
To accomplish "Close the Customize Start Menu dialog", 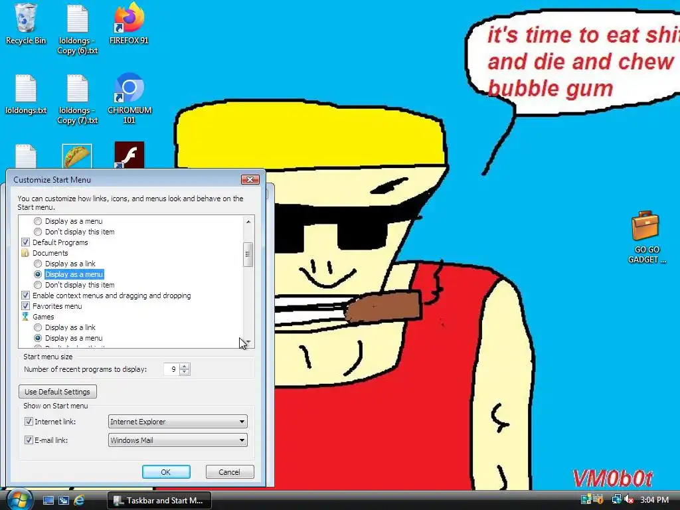I will point(250,179).
